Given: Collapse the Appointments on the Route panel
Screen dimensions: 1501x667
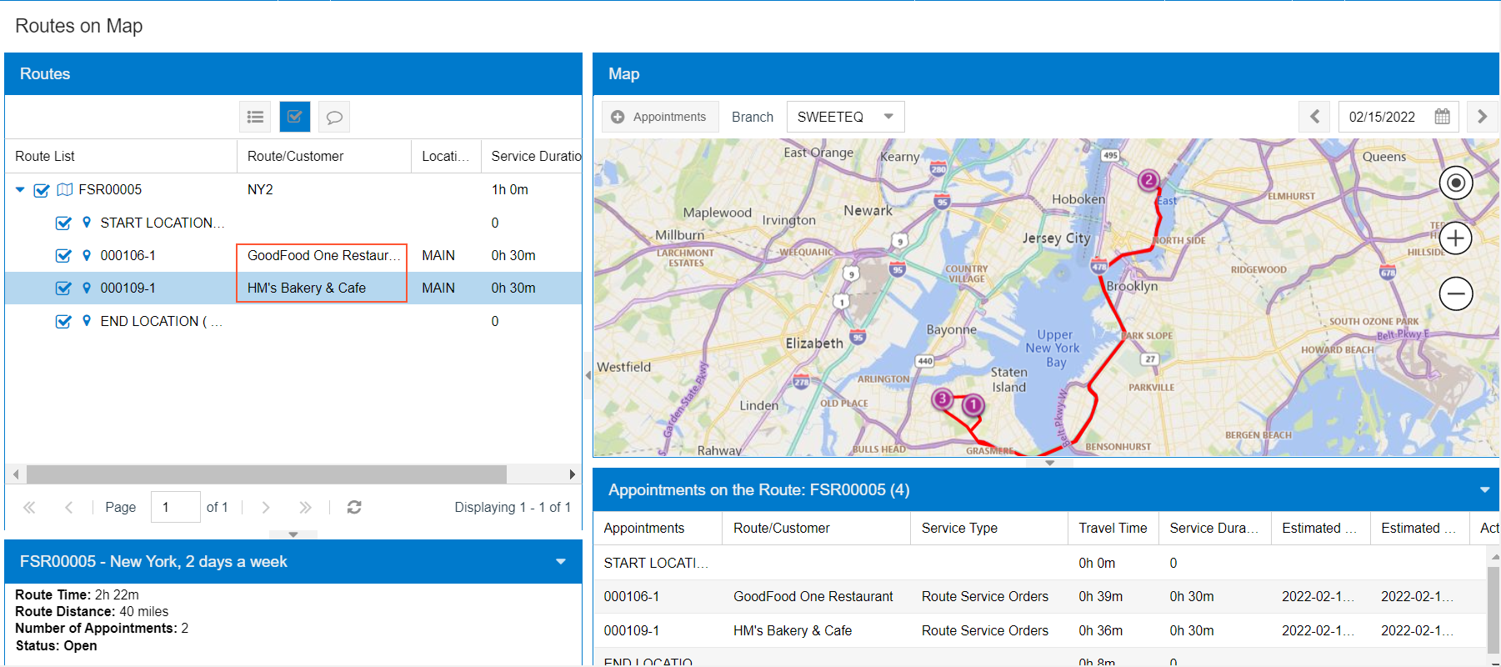Looking at the screenshot, I should point(1483,490).
